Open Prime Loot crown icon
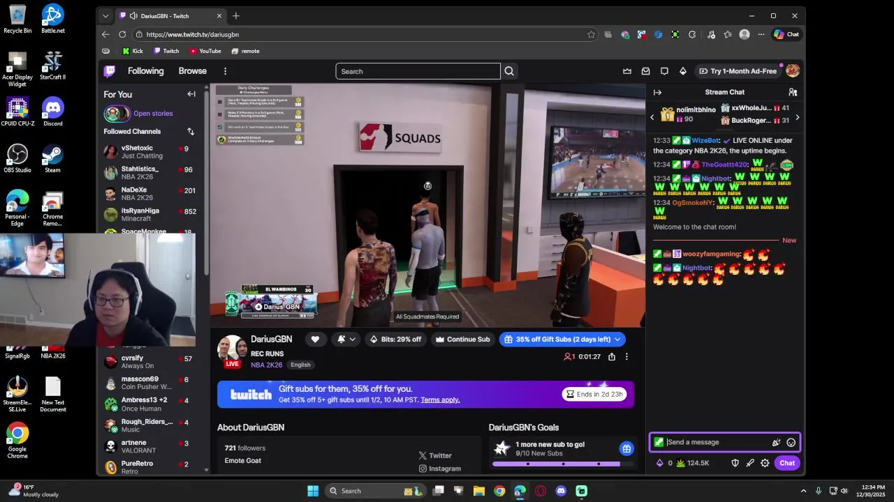Screen dimensions: 894x502 click(x=627, y=71)
